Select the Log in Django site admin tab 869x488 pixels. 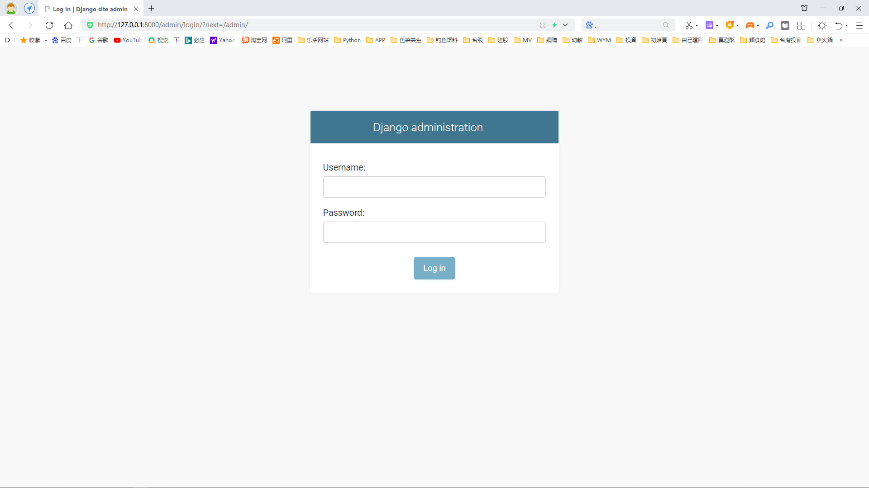(90, 9)
